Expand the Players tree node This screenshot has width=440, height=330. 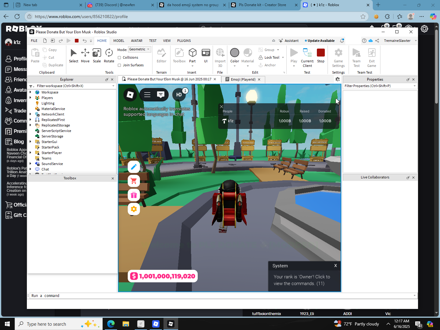(x=31, y=98)
